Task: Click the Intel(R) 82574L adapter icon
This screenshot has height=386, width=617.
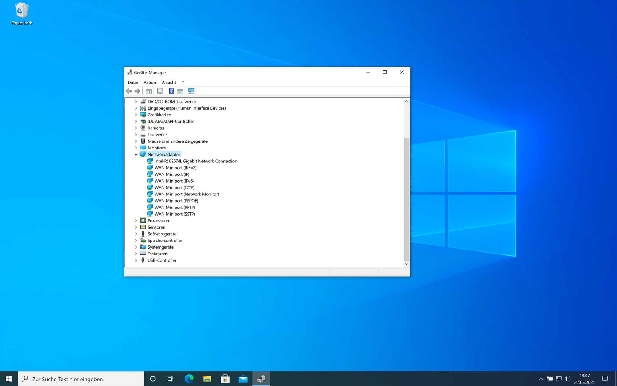Action: (150, 161)
